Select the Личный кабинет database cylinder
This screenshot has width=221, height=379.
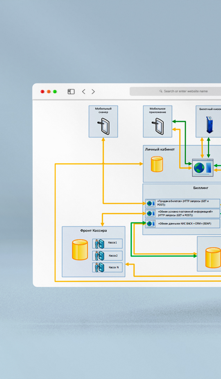(157, 164)
